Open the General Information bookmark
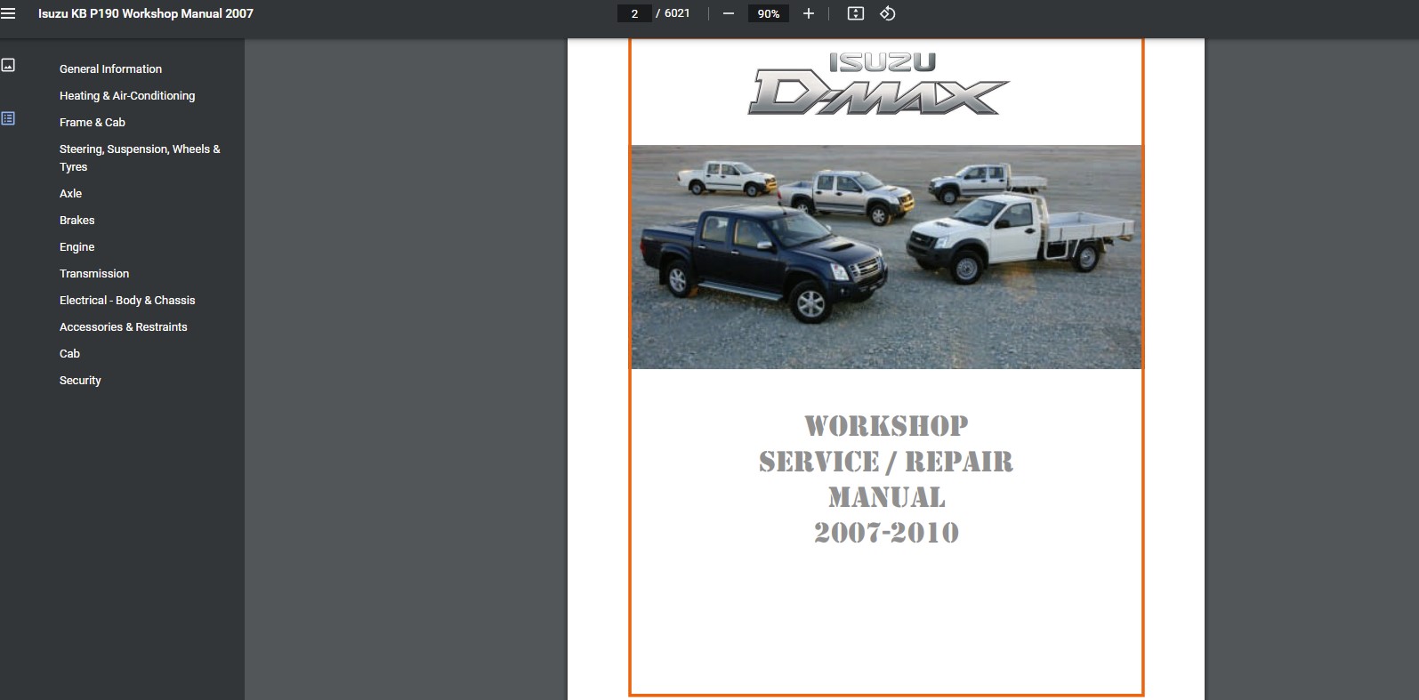Image resolution: width=1419 pixels, height=700 pixels. point(110,68)
